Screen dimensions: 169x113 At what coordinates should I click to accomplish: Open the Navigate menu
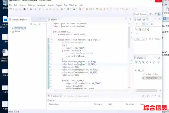click(41, 5)
